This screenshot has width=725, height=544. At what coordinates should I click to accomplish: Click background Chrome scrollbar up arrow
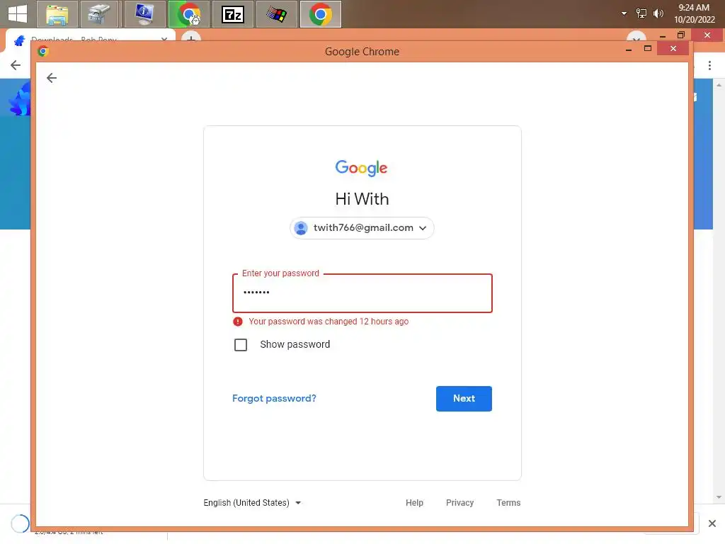(718, 85)
